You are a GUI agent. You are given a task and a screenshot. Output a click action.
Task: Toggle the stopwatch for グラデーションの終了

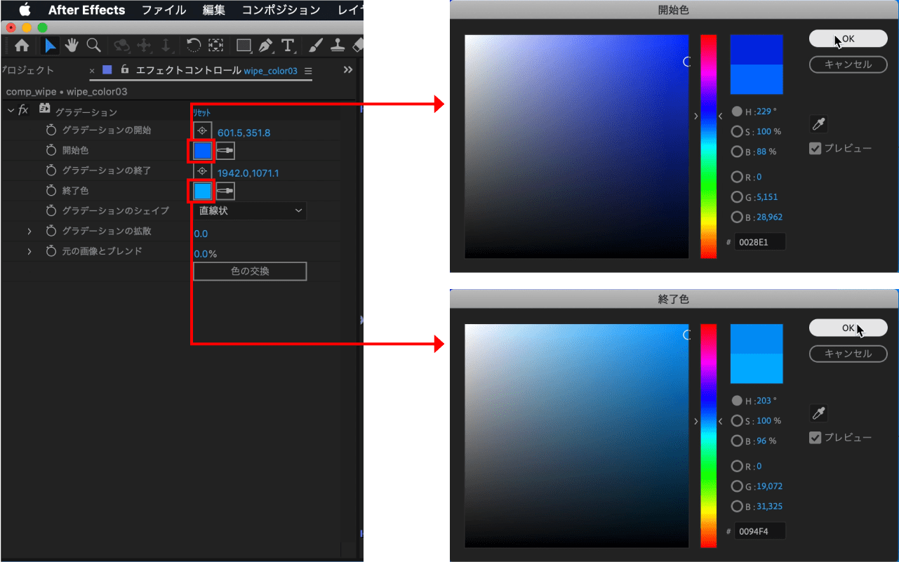click(51, 170)
